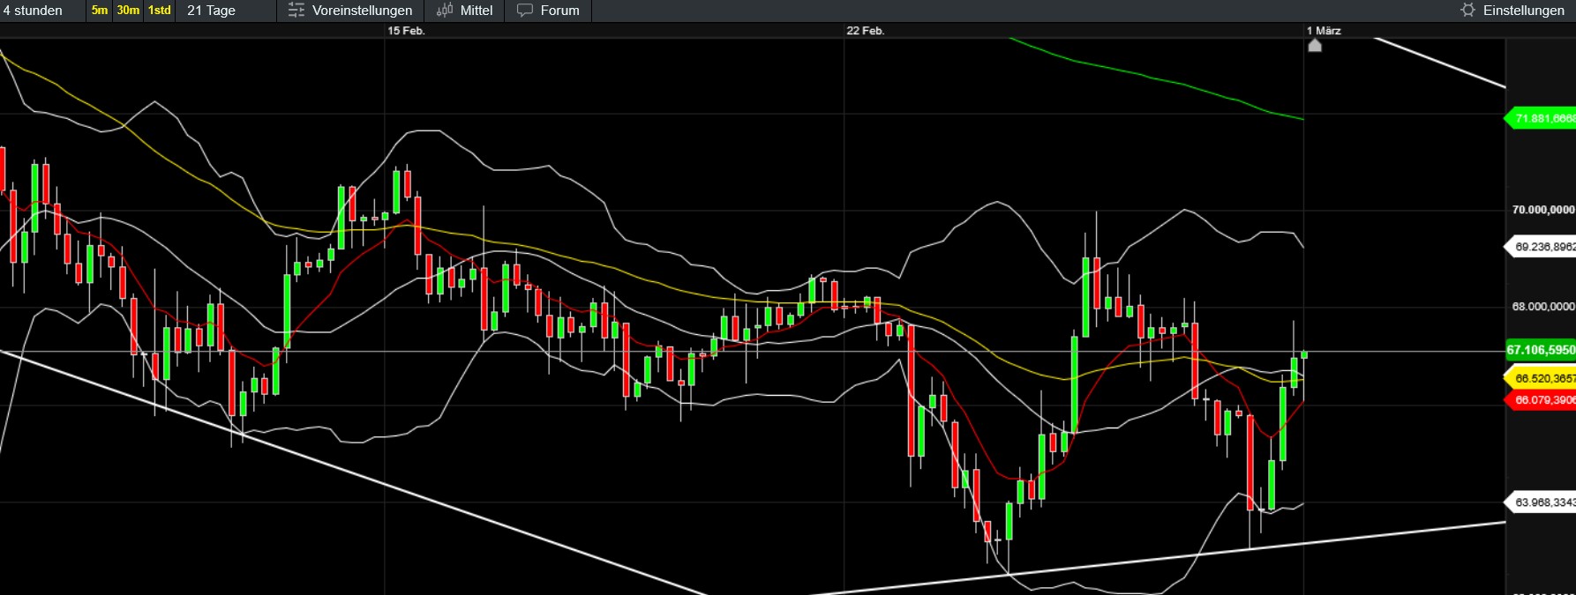Open Einstellungen via the gear icon
The image size is (1576, 595).
pos(1467,11)
